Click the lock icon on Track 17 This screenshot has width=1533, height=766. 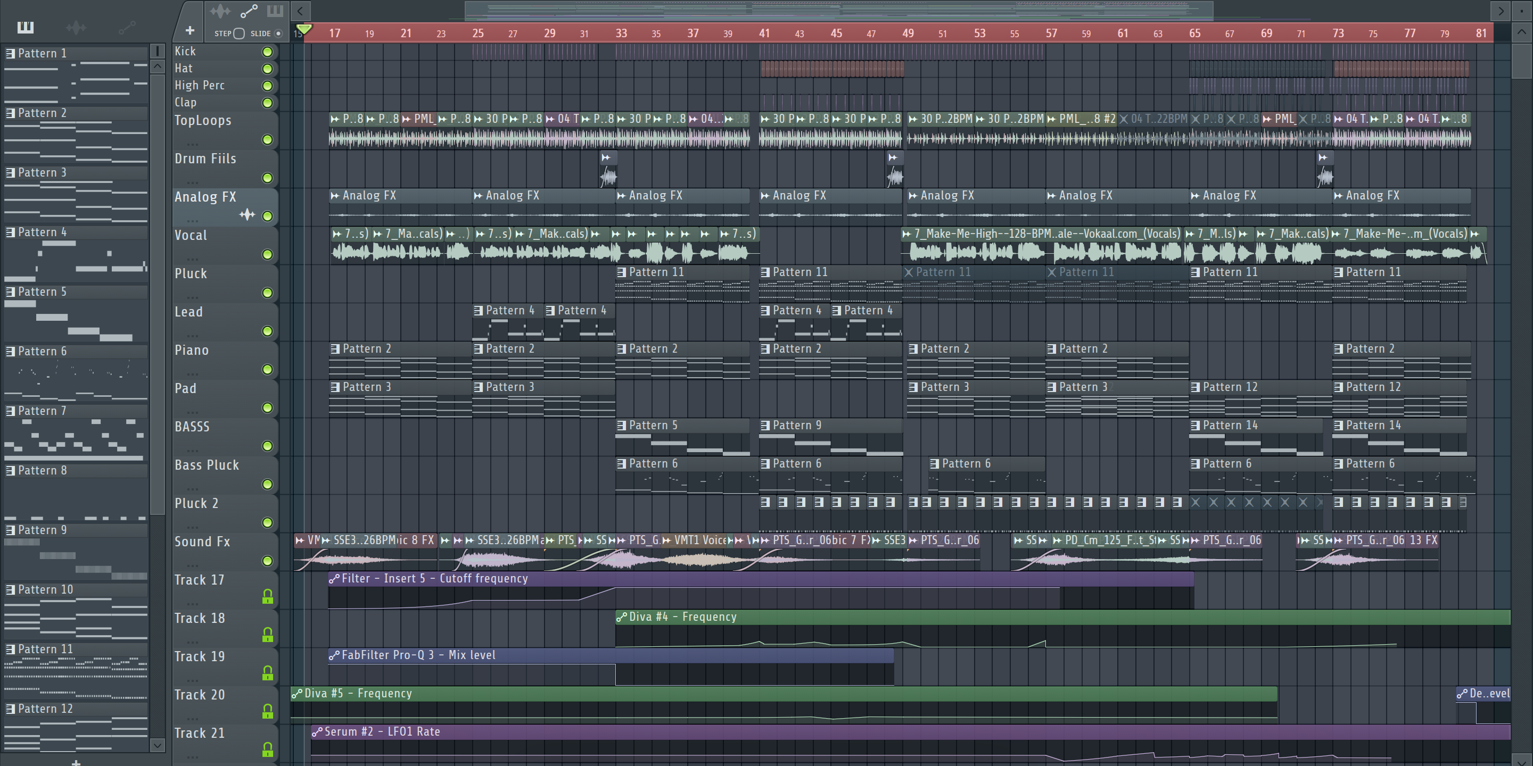pos(268,596)
